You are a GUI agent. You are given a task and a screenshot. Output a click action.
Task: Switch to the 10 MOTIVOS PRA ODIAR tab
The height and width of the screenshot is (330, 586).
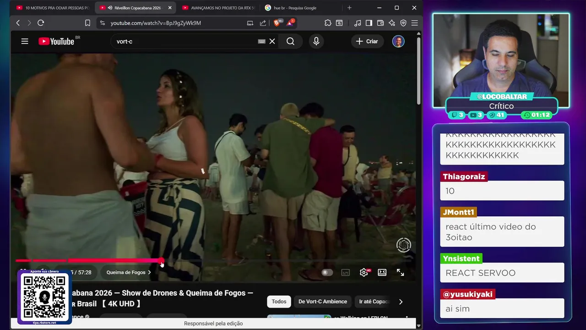pos(53,8)
